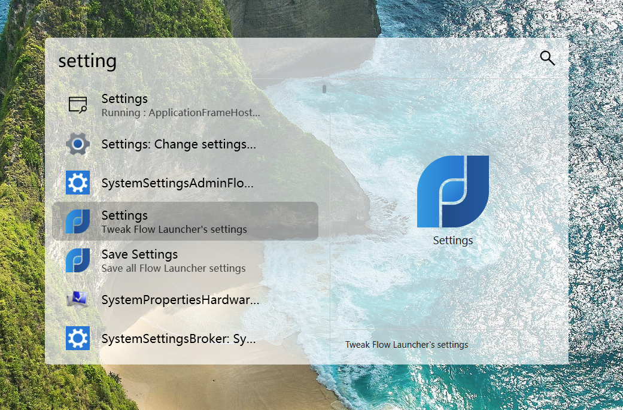Open the large Flow Launcher preview icon
Viewport: 623px width, 410px height.
[x=453, y=191]
